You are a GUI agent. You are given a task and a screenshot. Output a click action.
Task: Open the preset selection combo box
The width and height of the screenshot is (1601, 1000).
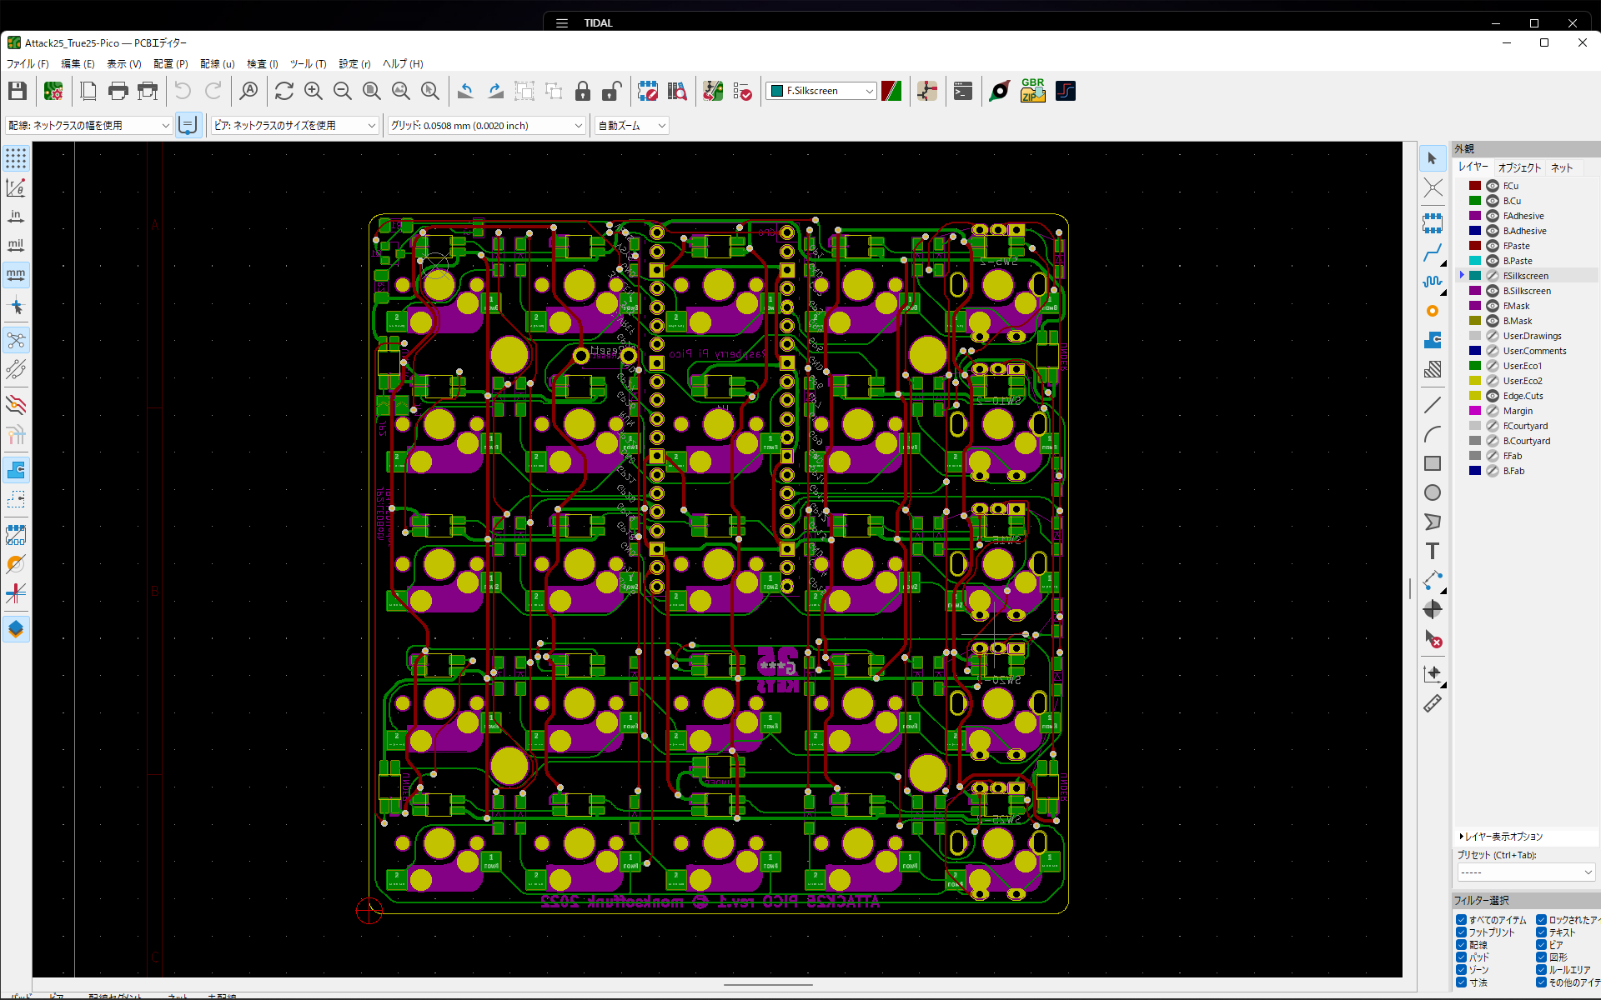coord(1525,872)
